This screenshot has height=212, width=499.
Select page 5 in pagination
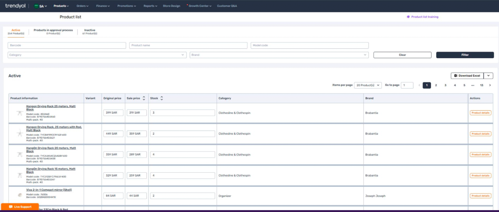point(464,85)
